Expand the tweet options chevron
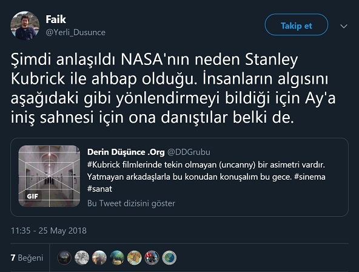Screen dimensions: 359x272 [x=344, y=26]
